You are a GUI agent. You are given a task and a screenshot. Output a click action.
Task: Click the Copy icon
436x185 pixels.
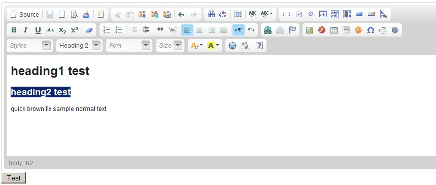pyautogui.click(x=130, y=14)
